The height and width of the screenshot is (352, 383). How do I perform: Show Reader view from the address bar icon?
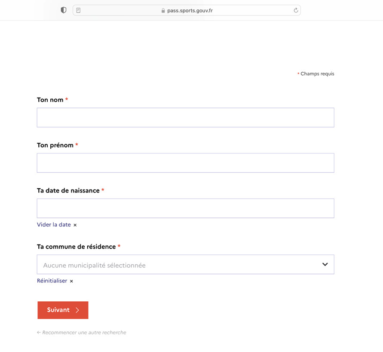(78, 10)
